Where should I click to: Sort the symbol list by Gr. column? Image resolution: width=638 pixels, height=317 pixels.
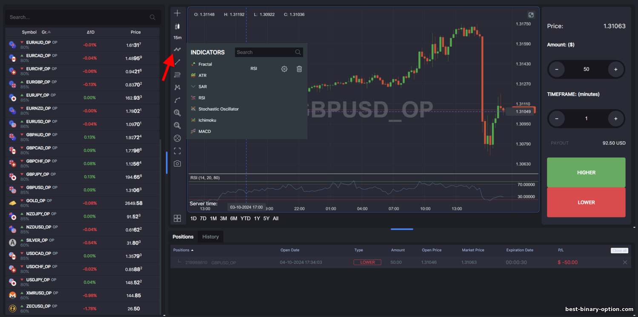[x=46, y=32]
